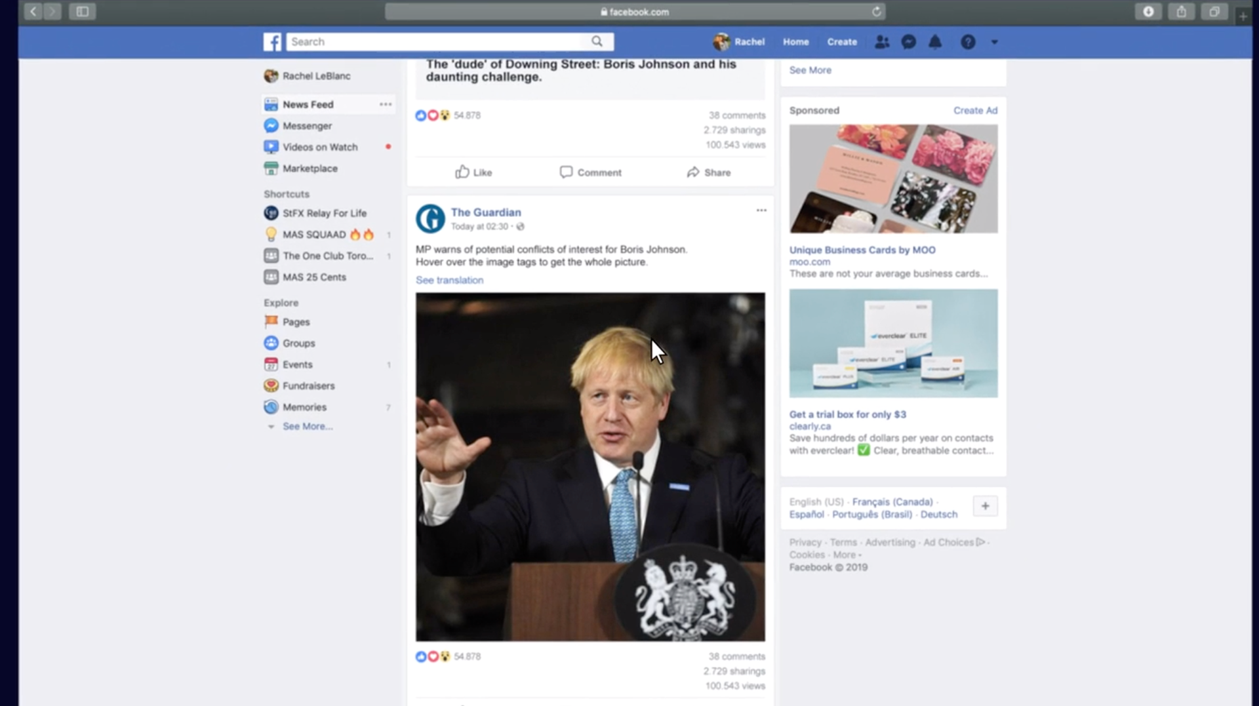Open Rachel profile in top bar
The image size is (1259, 706).
(x=739, y=42)
